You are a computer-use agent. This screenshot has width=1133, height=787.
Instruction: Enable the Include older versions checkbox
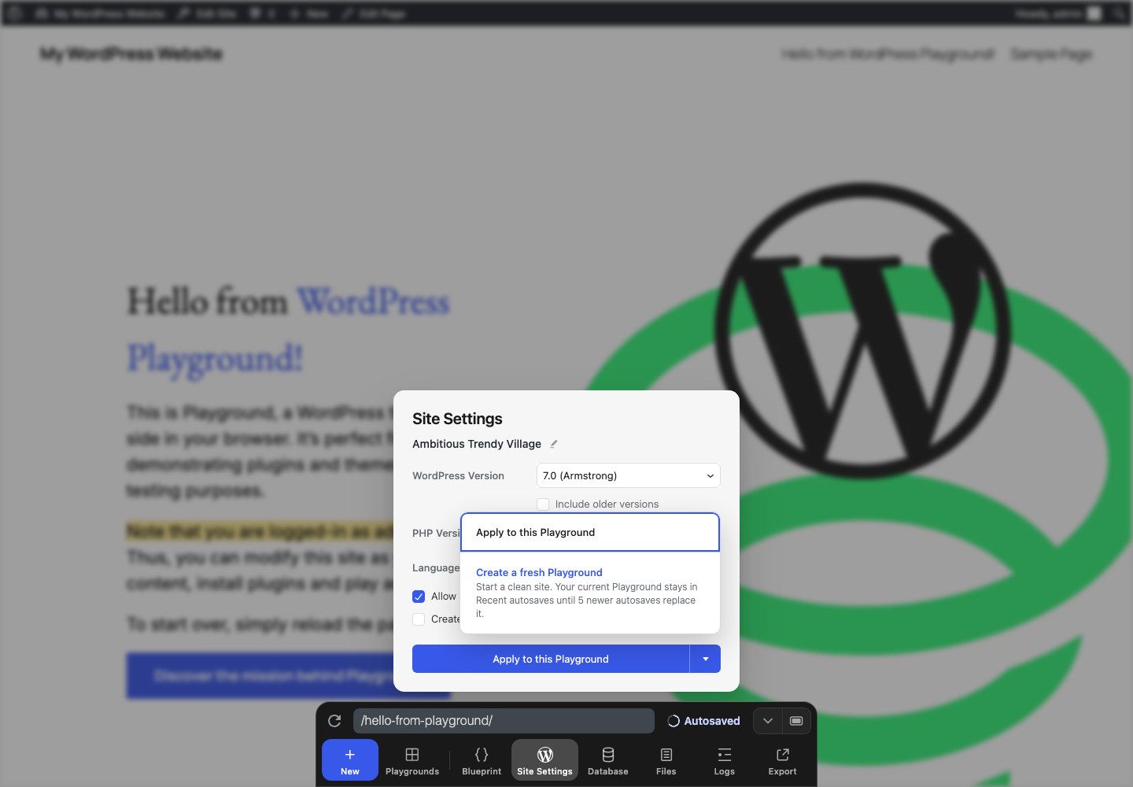pyautogui.click(x=543, y=504)
